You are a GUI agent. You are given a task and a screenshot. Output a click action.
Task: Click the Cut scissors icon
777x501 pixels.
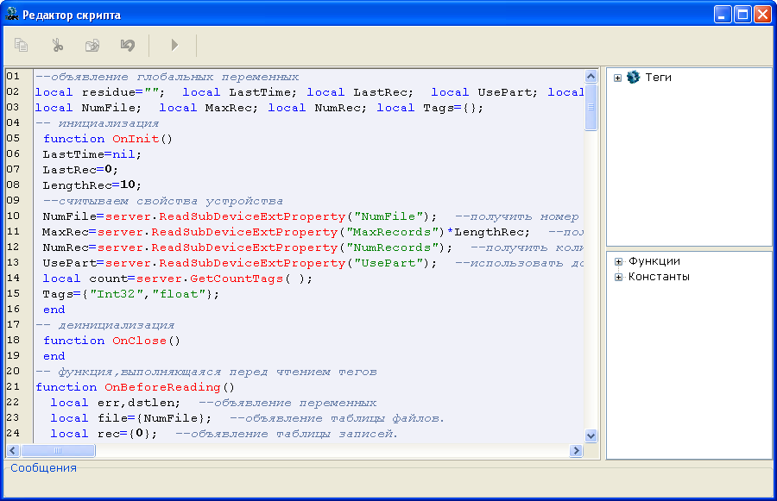pos(57,46)
